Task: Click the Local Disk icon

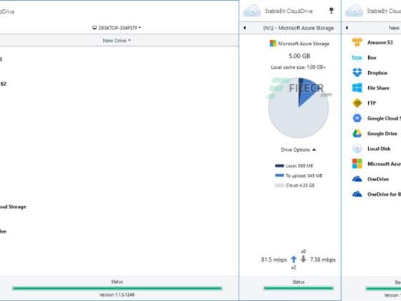Action: point(357,149)
